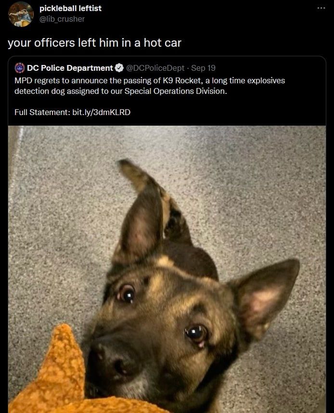The width and height of the screenshot is (334, 413).
Task: Click the quoted text starting 'MPD regrets to announce'
Action: pos(150,86)
